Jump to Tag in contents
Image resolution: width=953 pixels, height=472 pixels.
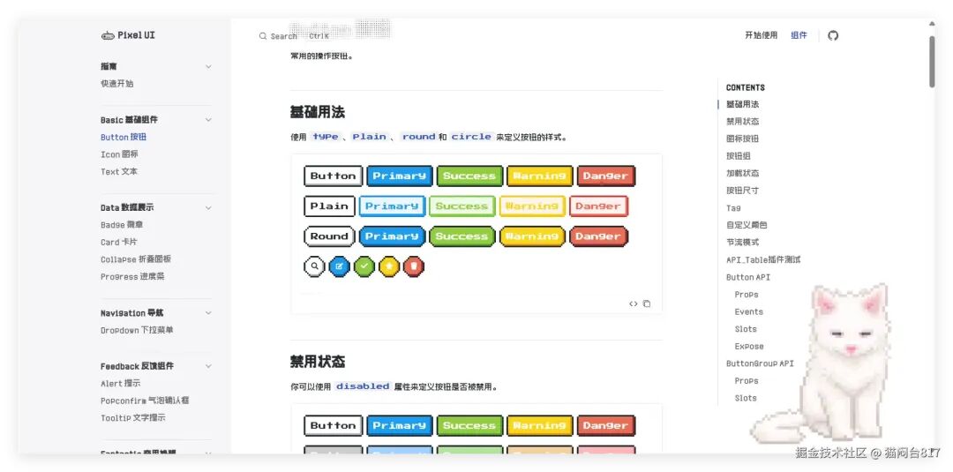tap(733, 207)
